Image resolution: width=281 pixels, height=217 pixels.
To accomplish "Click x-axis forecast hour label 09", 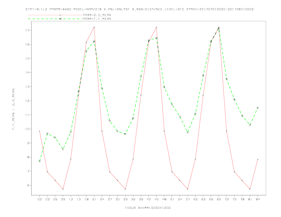I will [63, 199].
